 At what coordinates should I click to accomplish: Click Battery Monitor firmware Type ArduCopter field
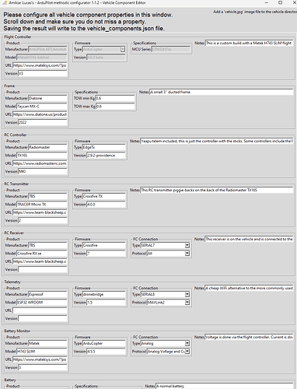pyautogui.click(x=103, y=343)
